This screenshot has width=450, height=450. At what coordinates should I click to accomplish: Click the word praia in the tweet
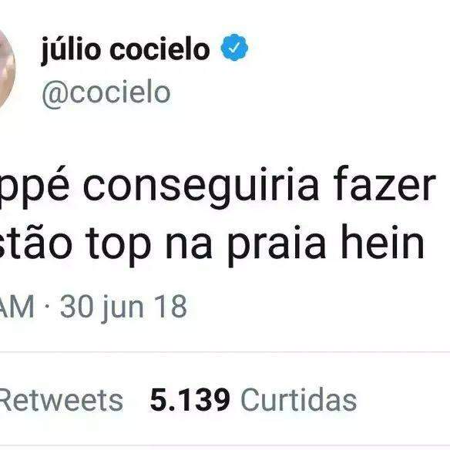(x=277, y=245)
